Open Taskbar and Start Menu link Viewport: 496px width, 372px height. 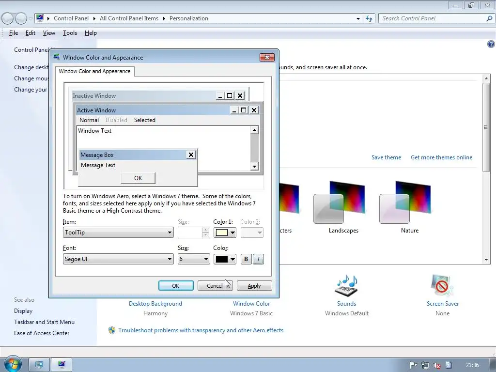tap(44, 322)
